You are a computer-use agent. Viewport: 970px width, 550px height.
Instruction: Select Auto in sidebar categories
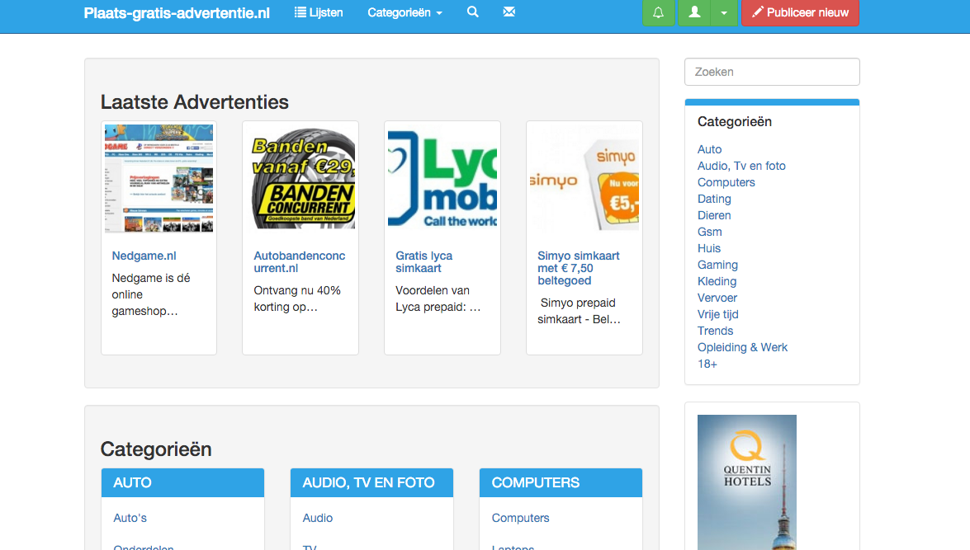pos(710,149)
